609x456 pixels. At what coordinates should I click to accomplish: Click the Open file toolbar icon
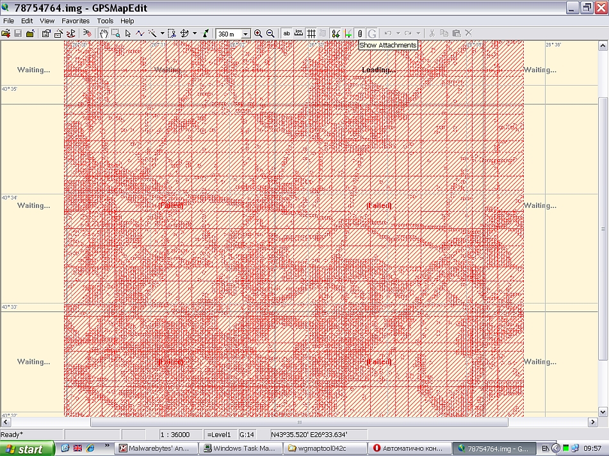tap(6, 33)
